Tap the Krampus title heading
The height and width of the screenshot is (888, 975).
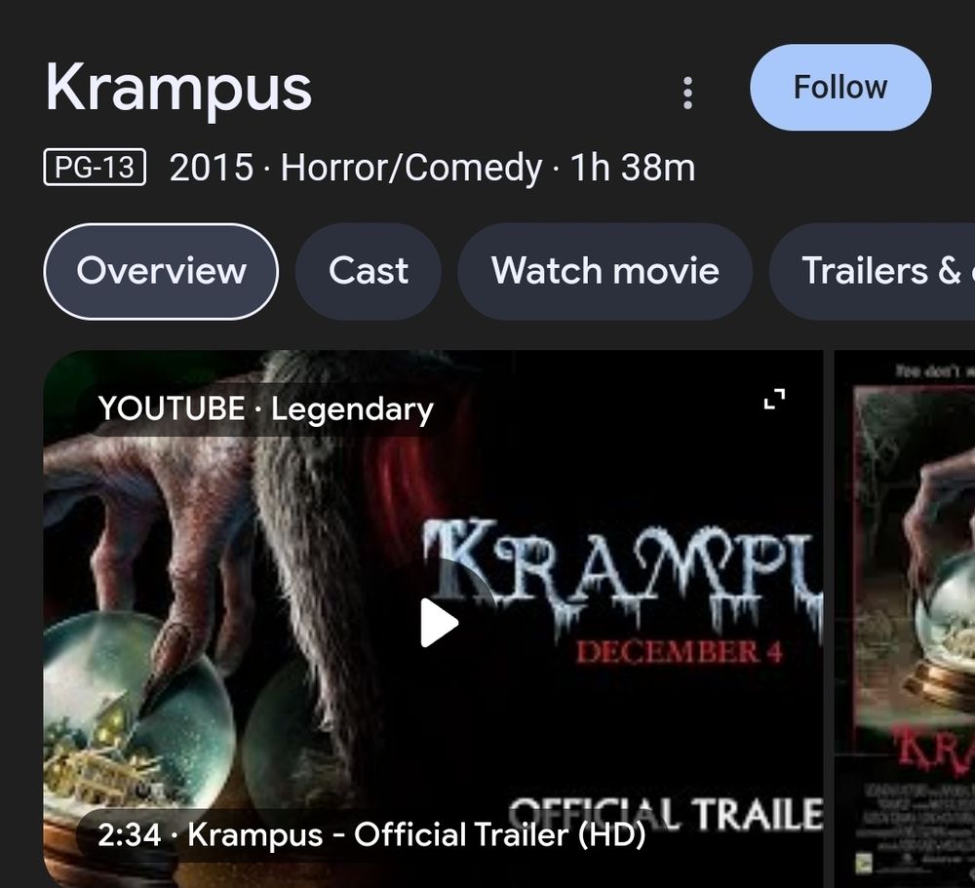pyautogui.click(x=178, y=88)
